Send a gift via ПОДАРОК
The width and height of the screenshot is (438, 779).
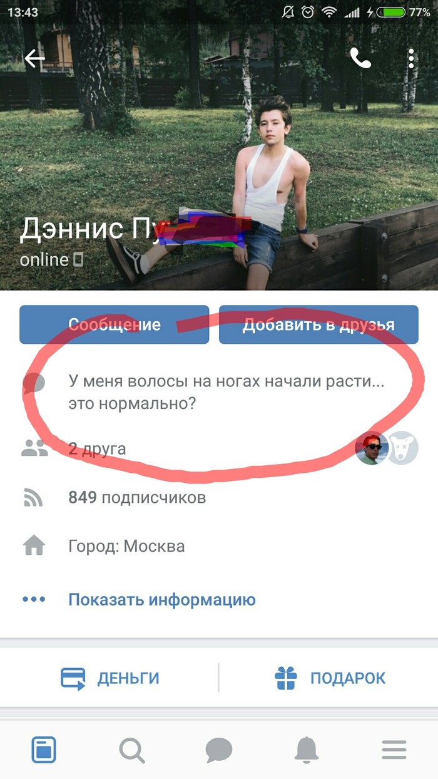pyautogui.click(x=330, y=678)
